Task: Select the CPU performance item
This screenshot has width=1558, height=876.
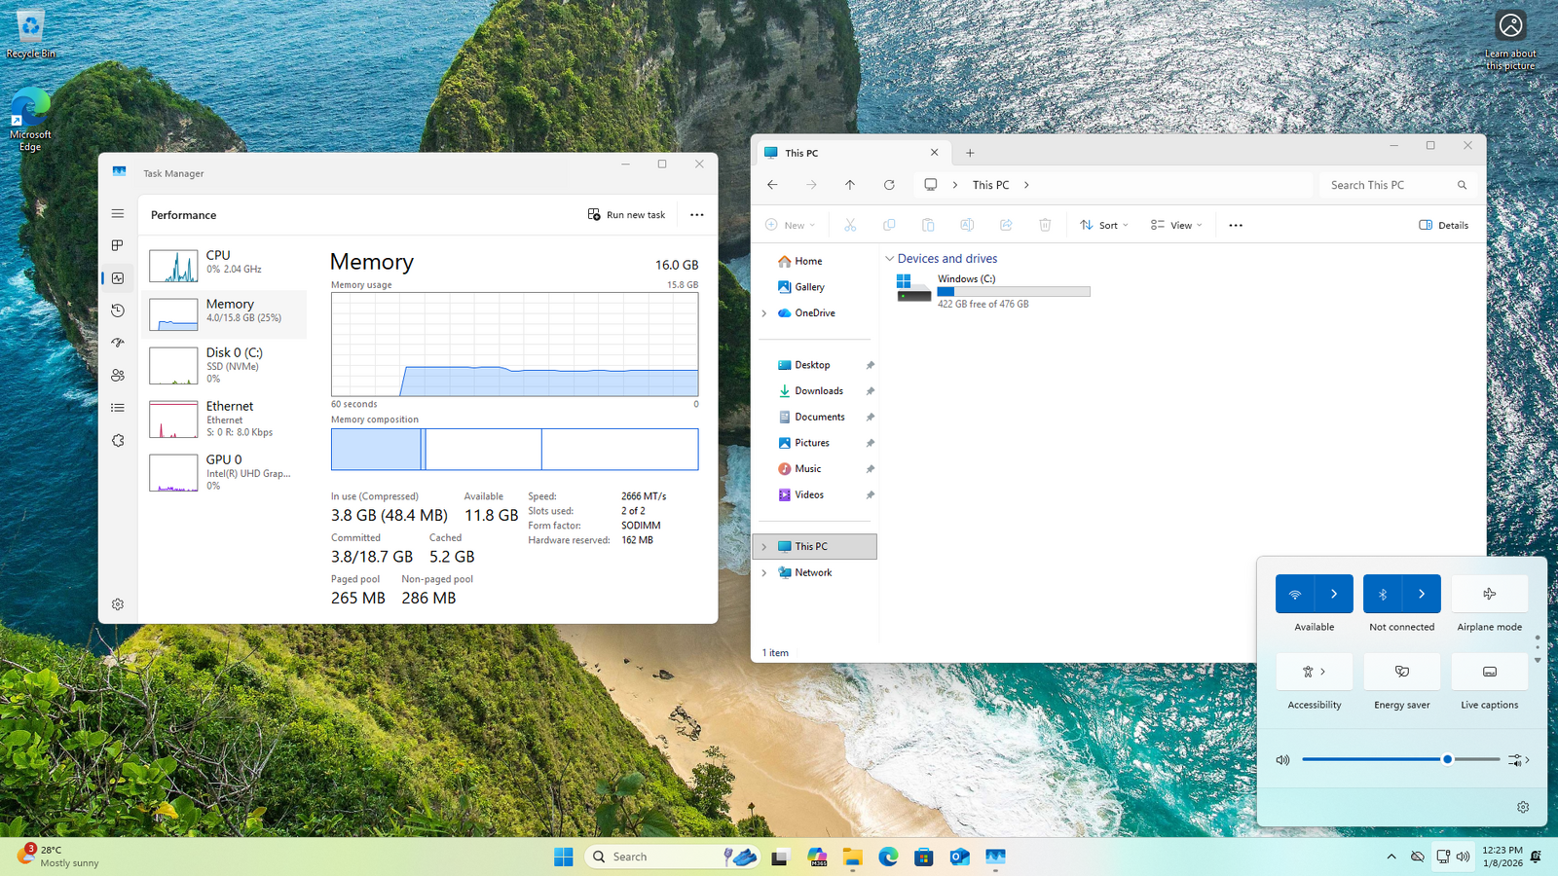Action: 225,263
